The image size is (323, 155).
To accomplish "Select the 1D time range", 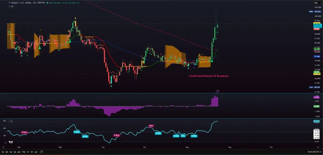I will (x=3, y=152).
